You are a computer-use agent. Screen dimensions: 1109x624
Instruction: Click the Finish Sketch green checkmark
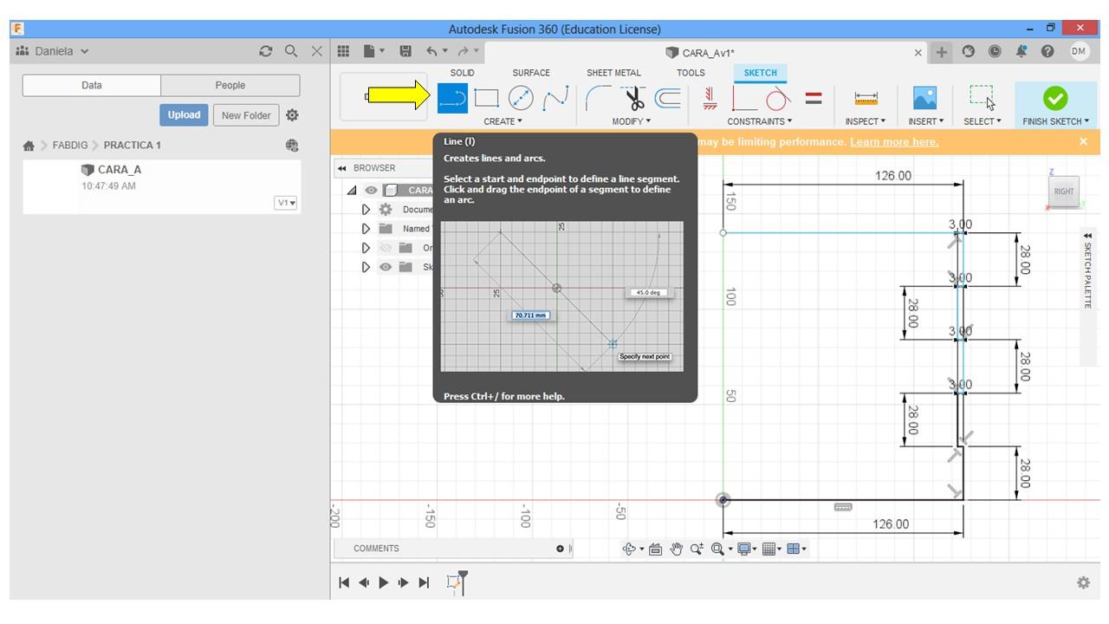coord(1054,98)
